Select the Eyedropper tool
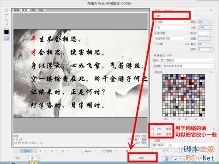Viewport: 219px width, 164px height. 6,24
